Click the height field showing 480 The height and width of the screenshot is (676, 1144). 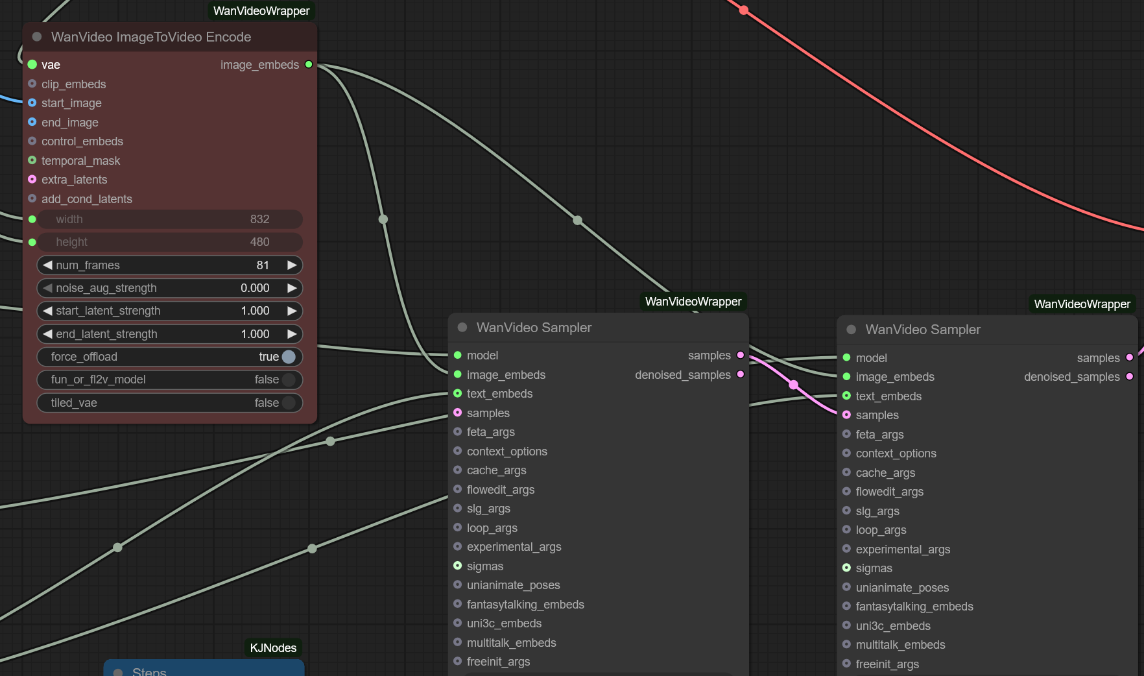coord(170,242)
